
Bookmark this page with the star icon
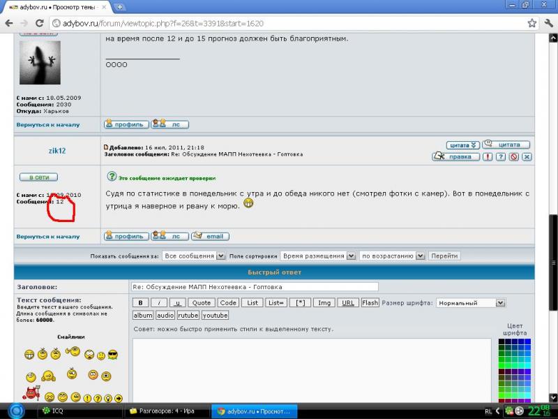click(x=532, y=23)
